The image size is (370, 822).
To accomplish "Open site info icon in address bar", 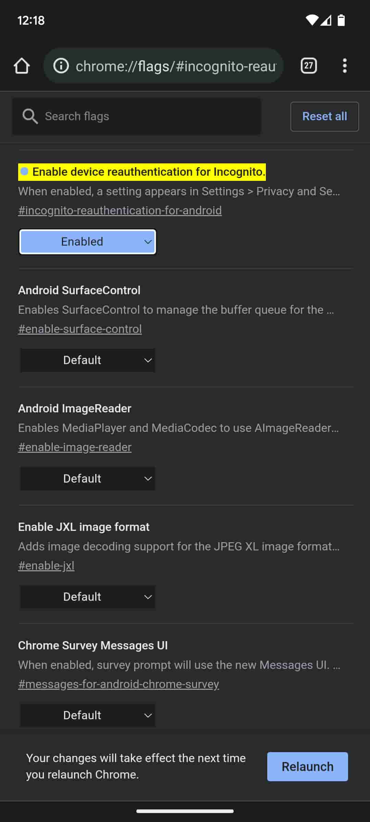I will (61, 66).
